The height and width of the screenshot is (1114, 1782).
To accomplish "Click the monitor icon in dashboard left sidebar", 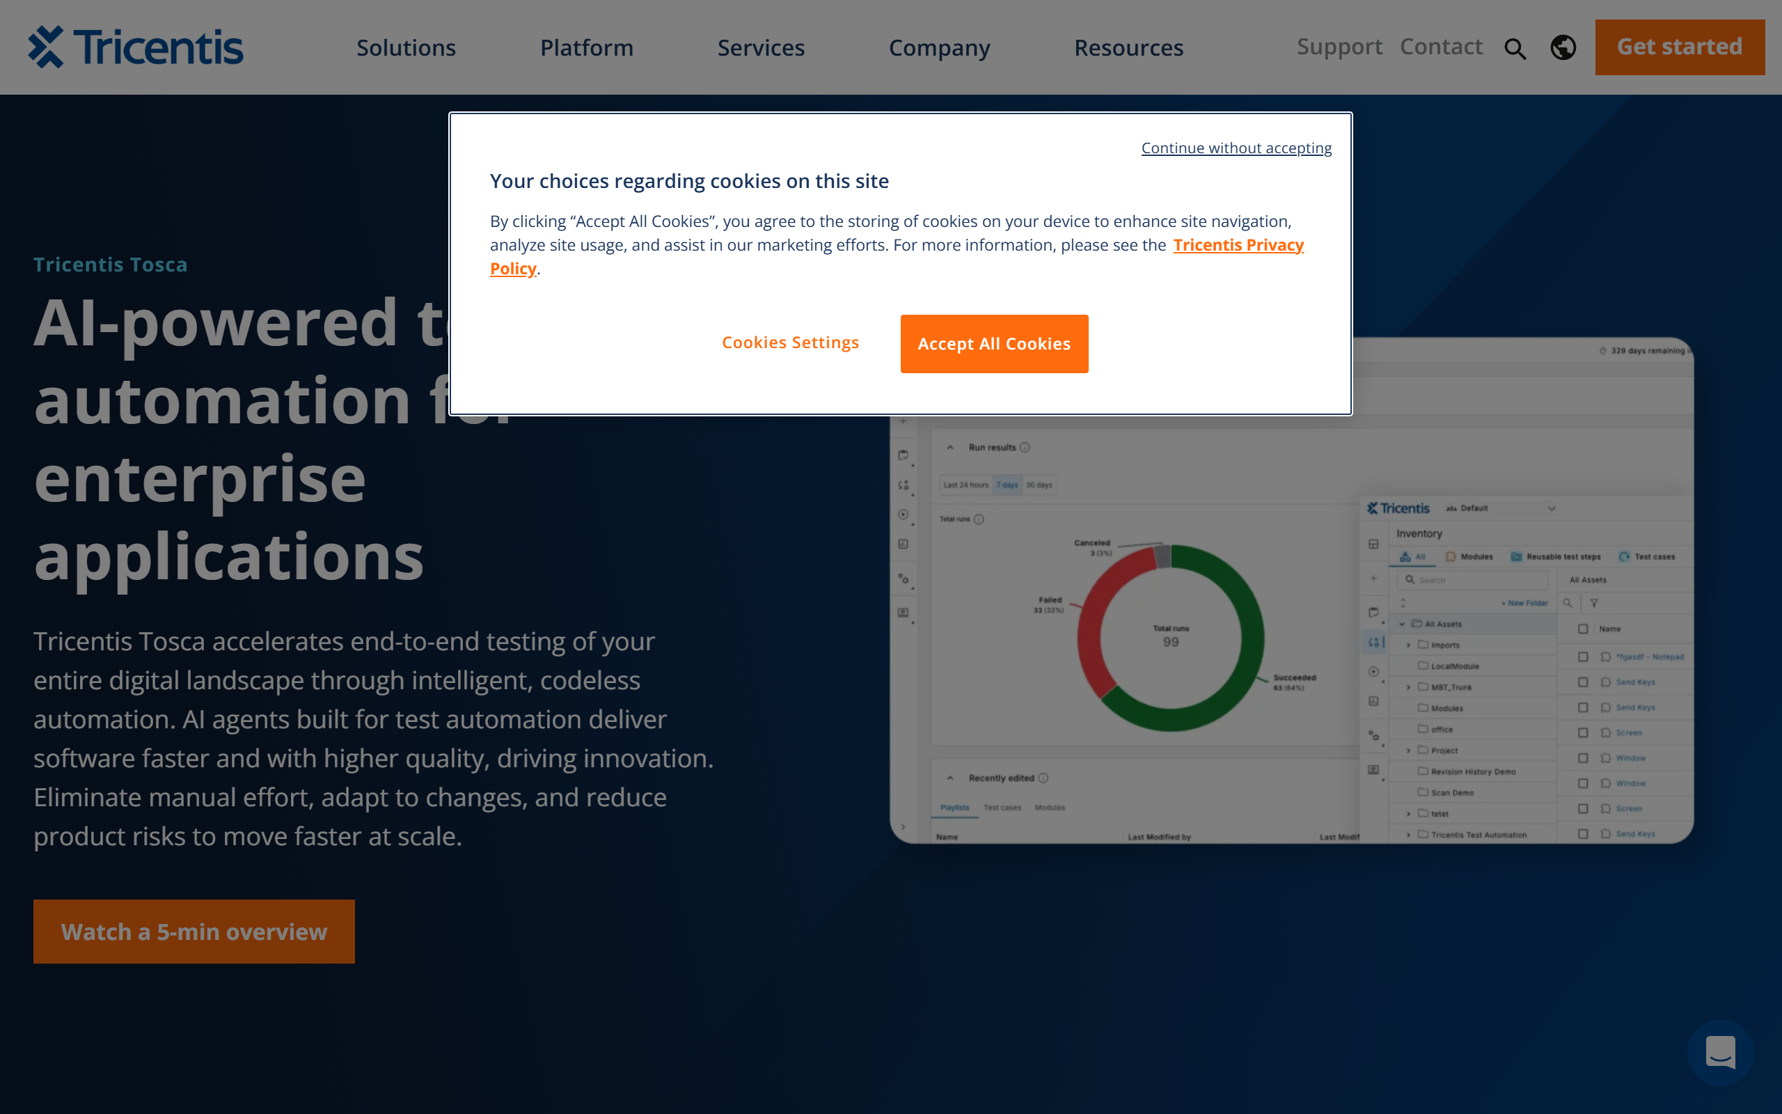I will click(x=904, y=613).
